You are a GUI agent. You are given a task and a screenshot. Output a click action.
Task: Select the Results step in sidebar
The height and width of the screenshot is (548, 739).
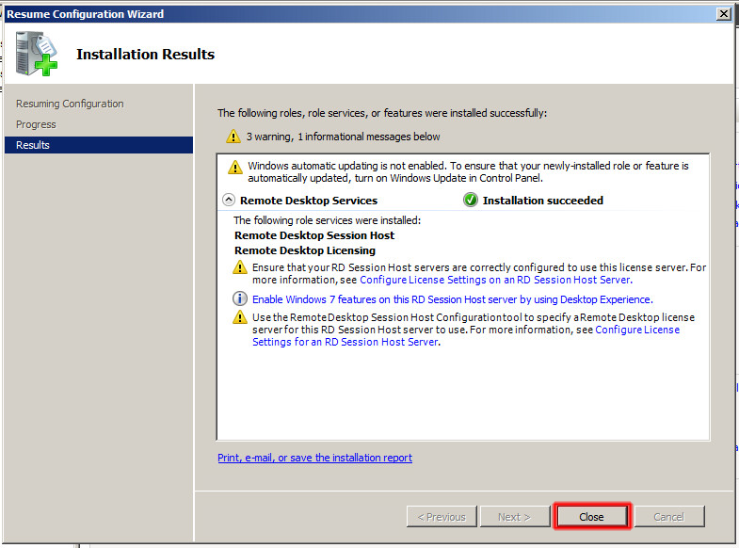click(99, 145)
